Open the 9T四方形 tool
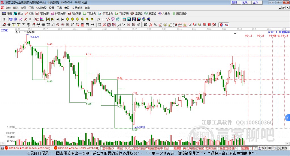This screenshot has height=156, width=290. [x=106, y=14]
